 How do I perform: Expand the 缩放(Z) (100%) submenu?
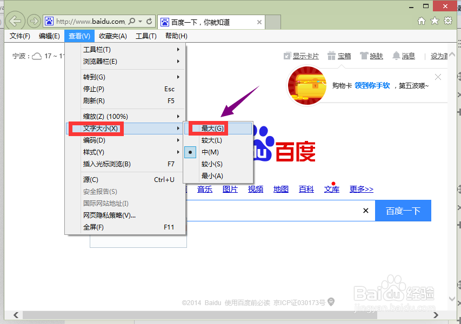coord(125,116)
